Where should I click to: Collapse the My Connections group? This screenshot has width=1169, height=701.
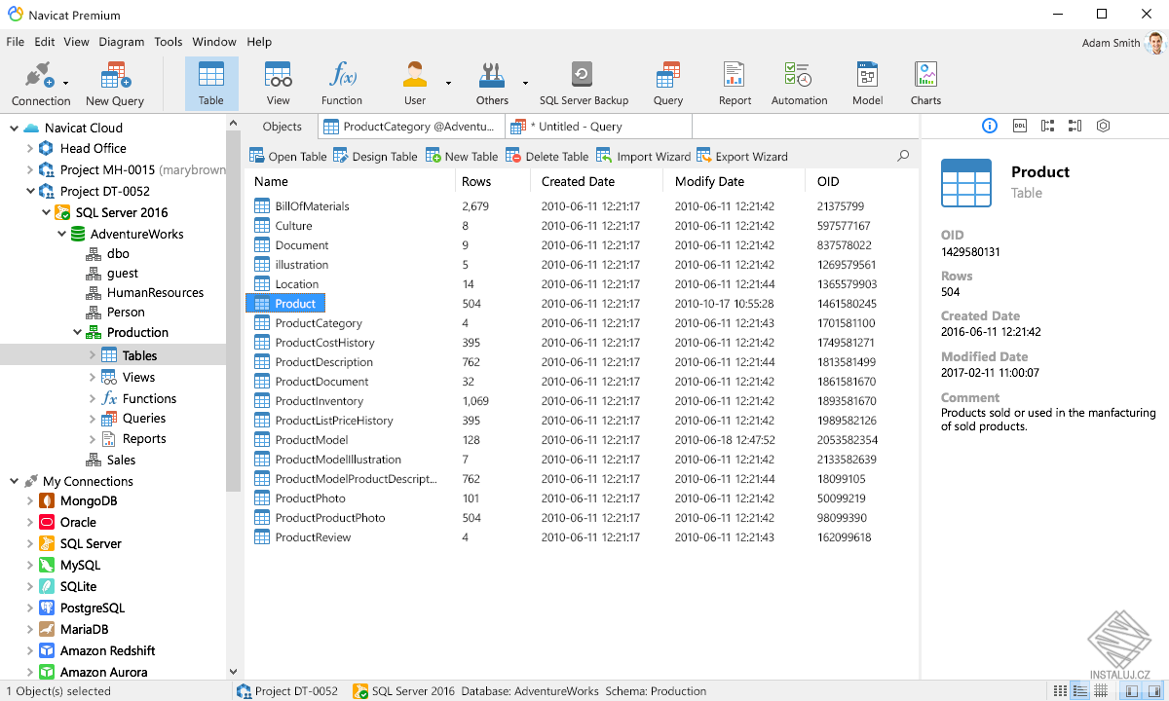click(x=14, y=481)
